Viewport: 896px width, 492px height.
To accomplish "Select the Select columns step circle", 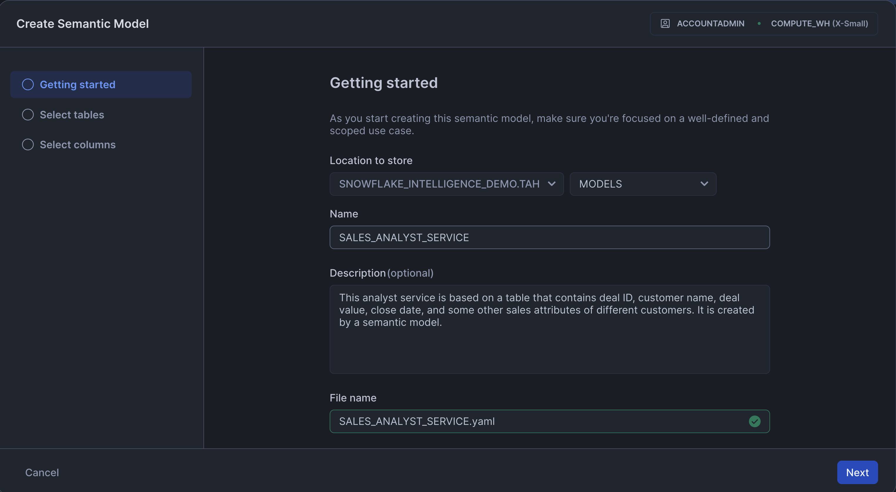I will pos(28,144).
